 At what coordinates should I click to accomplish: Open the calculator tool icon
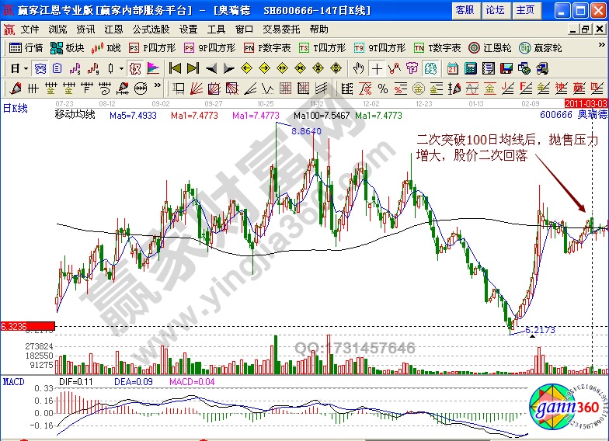(x=470, y=68)
